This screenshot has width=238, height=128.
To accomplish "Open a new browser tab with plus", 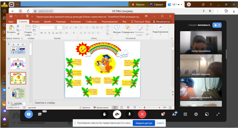I will point(189,4).
